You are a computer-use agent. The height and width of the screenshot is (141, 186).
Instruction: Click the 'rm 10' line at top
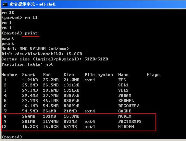pos(8,12)
